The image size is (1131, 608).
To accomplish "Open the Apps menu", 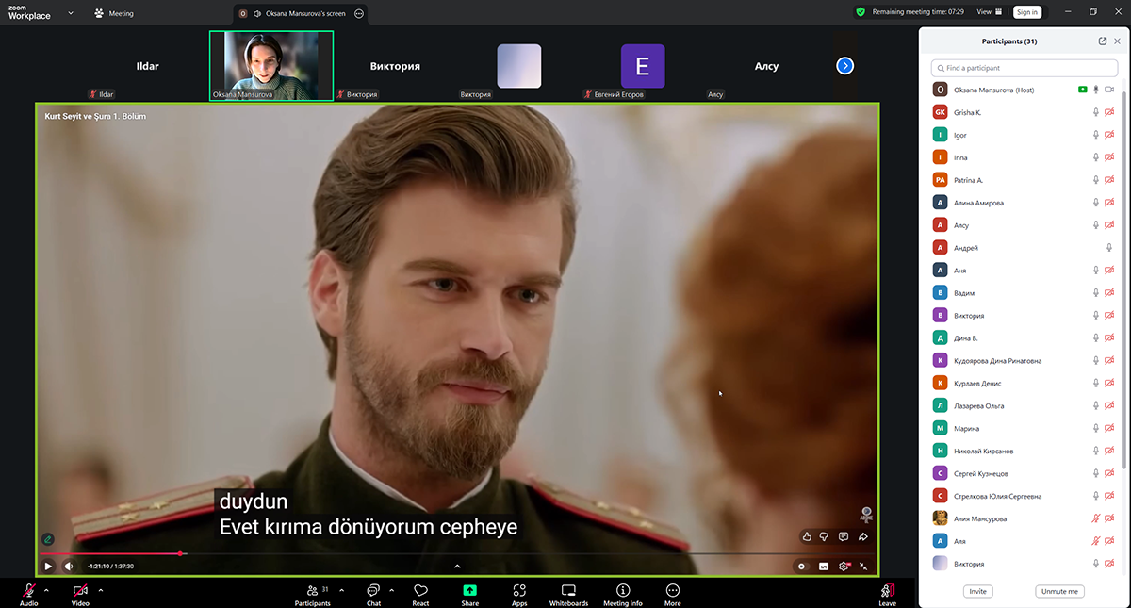I will [x=519, y=594].
